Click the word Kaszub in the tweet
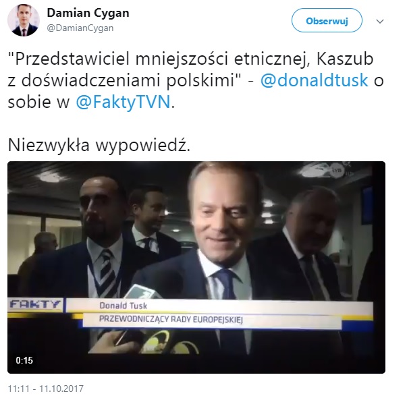Image resolution: width=407 pixels, height=400 pixels. click(345, 59)
